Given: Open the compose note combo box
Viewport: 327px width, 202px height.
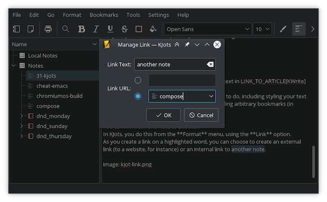Looking at the screenshot, I should [x=182, y=96].
